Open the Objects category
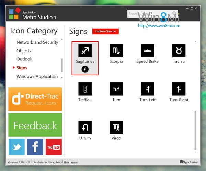206x171 pixels. (24, 51)
